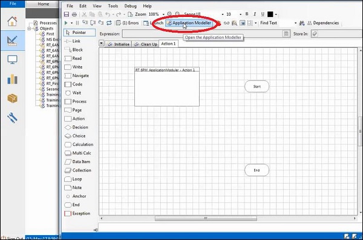Image resolution: width=363 pixels, height=240 pixels.
Task: Select the Code stage tool
Action: tap(73, 84)
